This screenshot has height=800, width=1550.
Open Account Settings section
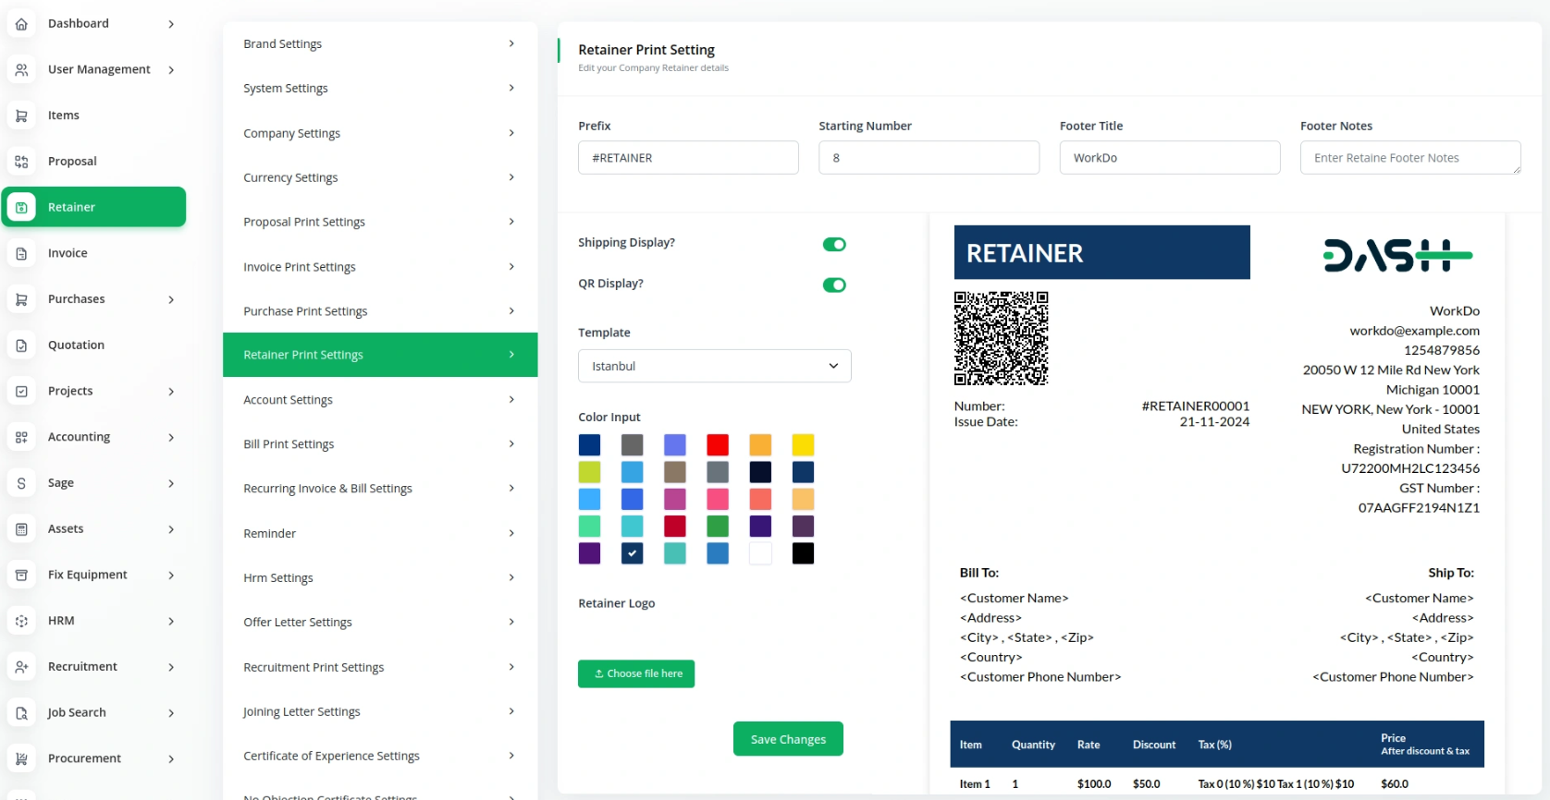tap(380, 400)
